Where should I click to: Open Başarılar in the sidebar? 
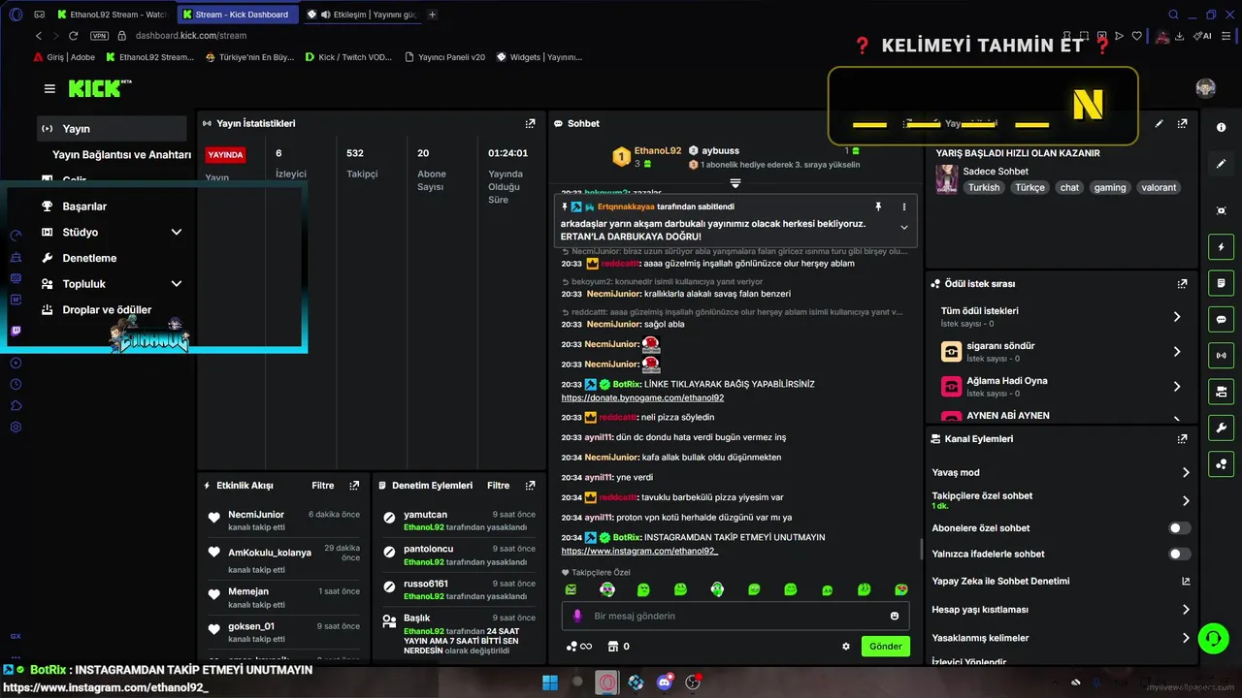click(84, 206)
